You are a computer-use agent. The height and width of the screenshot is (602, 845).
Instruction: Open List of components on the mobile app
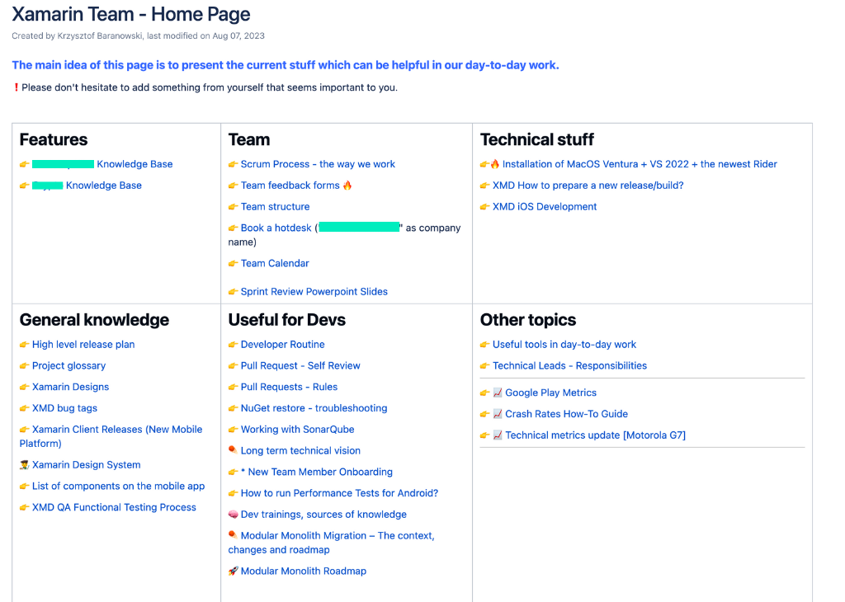119,487
